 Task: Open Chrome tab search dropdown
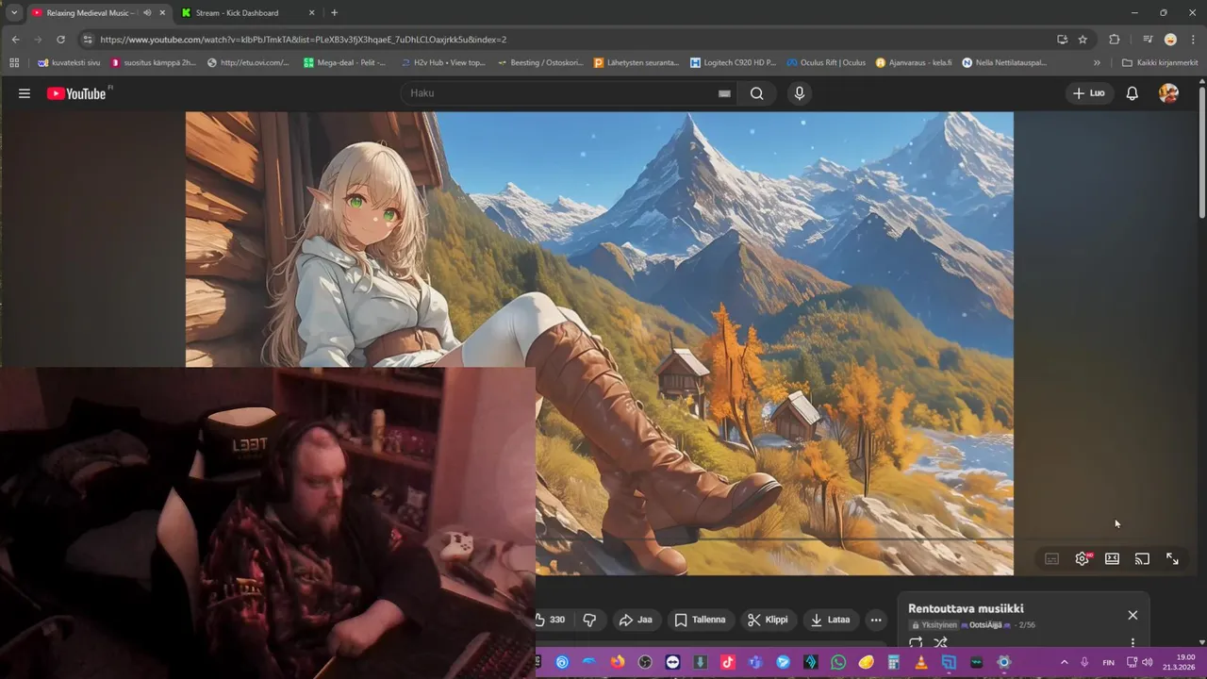[13, 13]
